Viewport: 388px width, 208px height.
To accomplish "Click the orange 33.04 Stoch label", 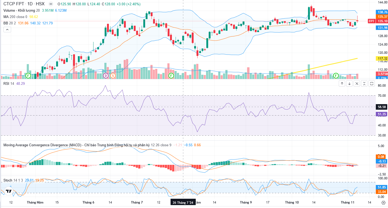I will pyautogui.click(x=382, y=191).
